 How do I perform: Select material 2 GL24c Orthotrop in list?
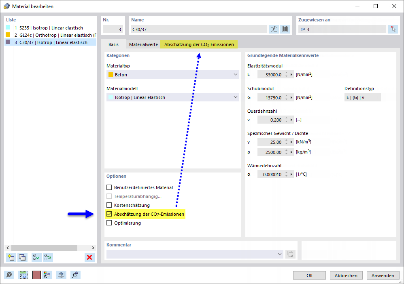(x=51, y=35)
